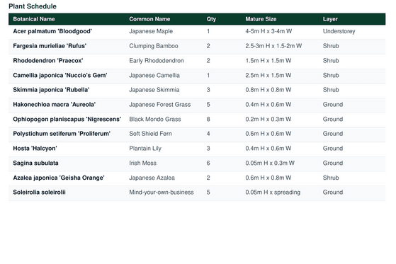
Task: Click Rhododendron's 1.5m H x 1.5m W size
Action: pos(268,61)
